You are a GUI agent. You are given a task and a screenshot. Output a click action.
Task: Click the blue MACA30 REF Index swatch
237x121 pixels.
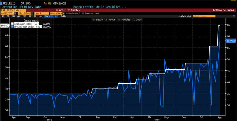(x=12, y=26)
